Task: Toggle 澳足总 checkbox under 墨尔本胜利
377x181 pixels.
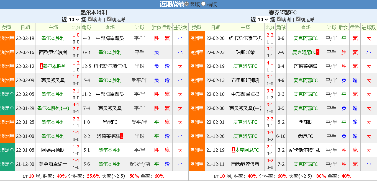Action: coord(109,19)
